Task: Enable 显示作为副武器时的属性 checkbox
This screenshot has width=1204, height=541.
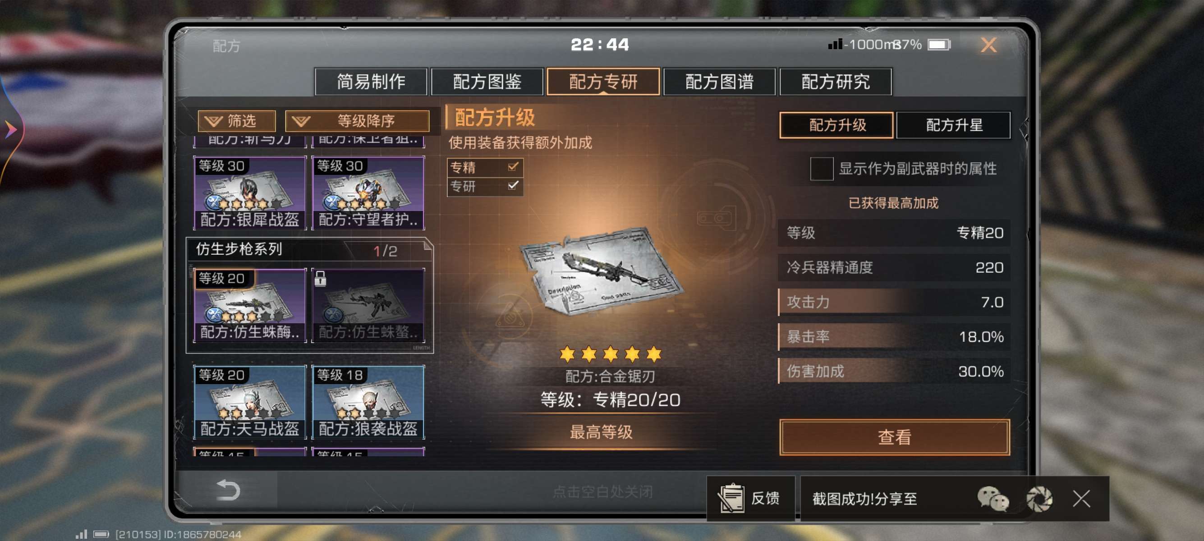Action: 821,169
